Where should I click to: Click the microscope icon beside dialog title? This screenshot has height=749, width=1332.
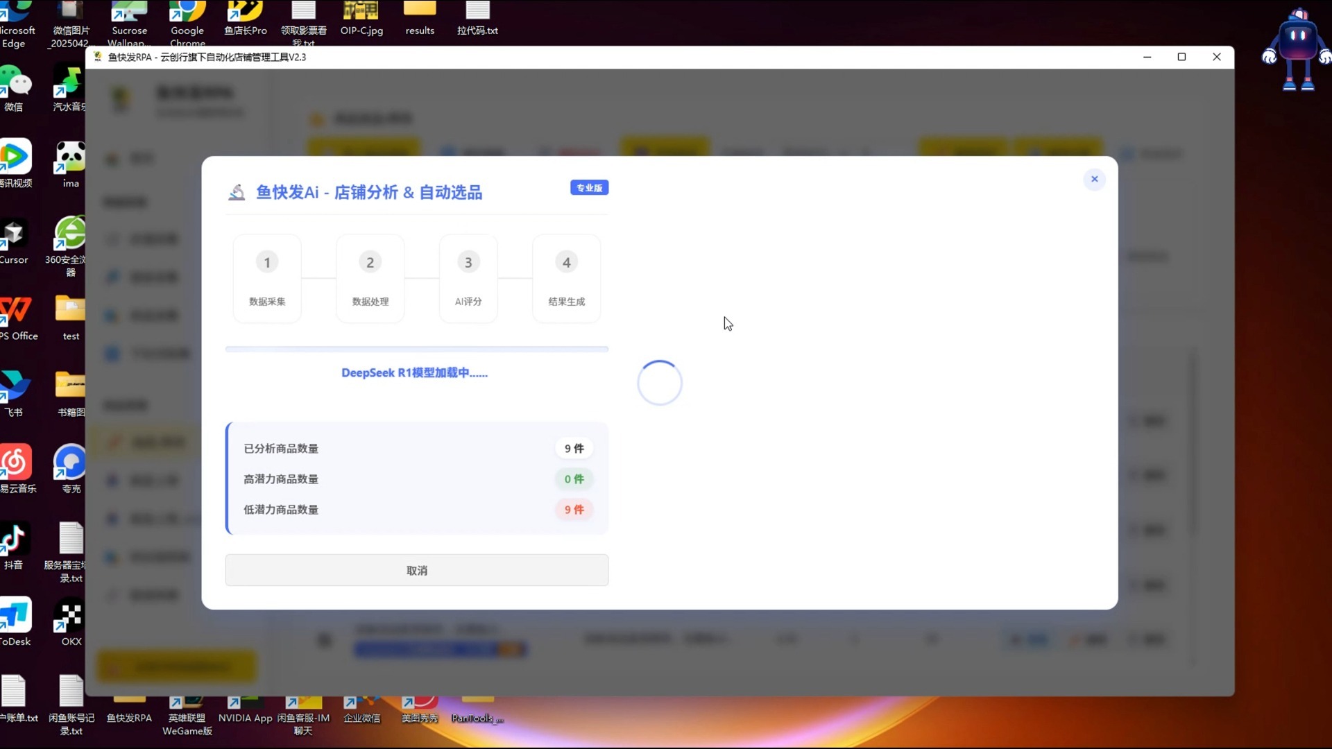237,192
